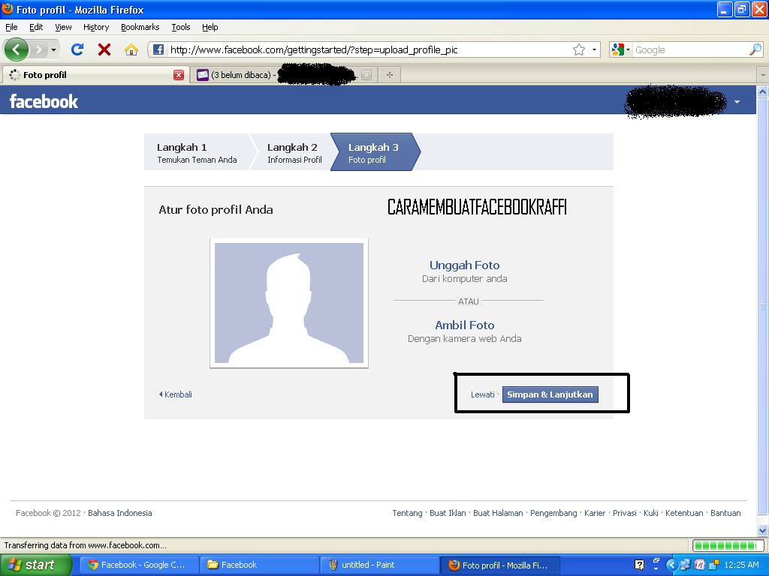Close the Foto profil tab
Screen dimensions: 769x576
tap(179, 75)
